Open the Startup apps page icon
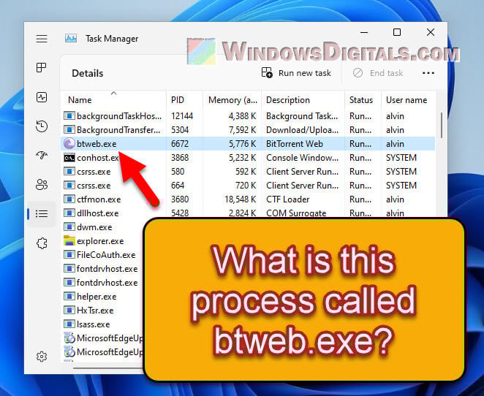 pyautogui.click(x=42, y=155)
